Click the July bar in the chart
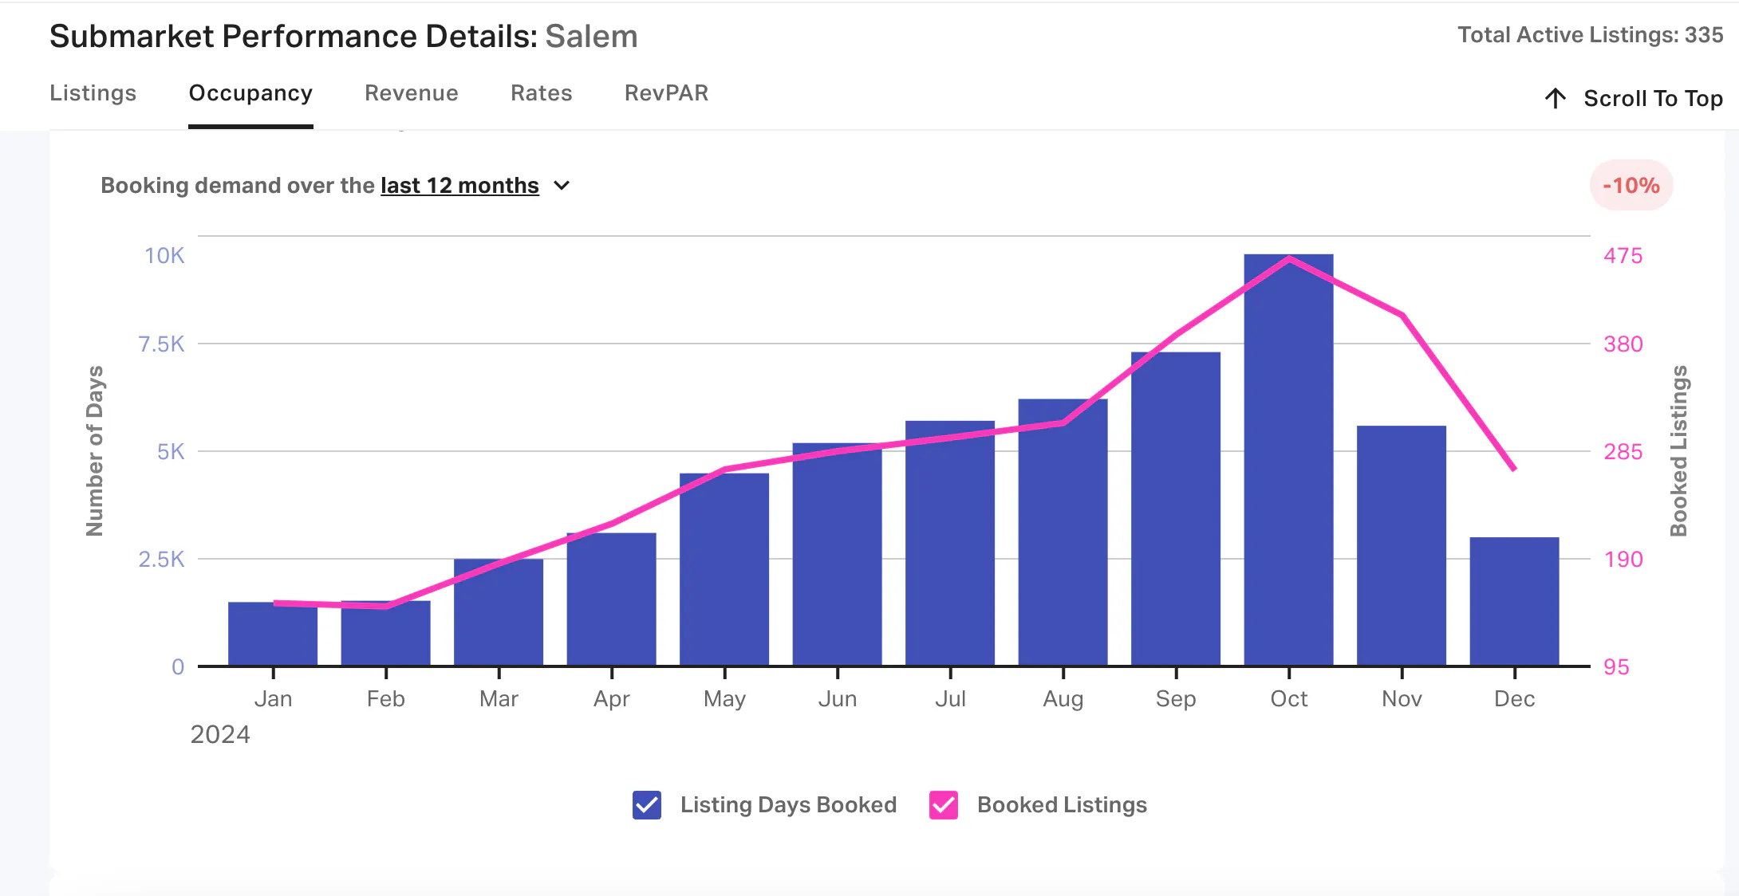 (x=950, y=543)
